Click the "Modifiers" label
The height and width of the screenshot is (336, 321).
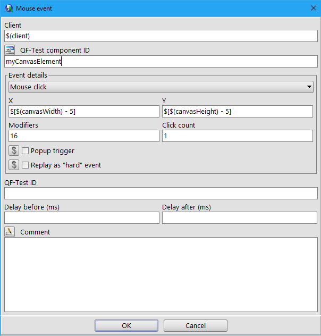[23, 125]
